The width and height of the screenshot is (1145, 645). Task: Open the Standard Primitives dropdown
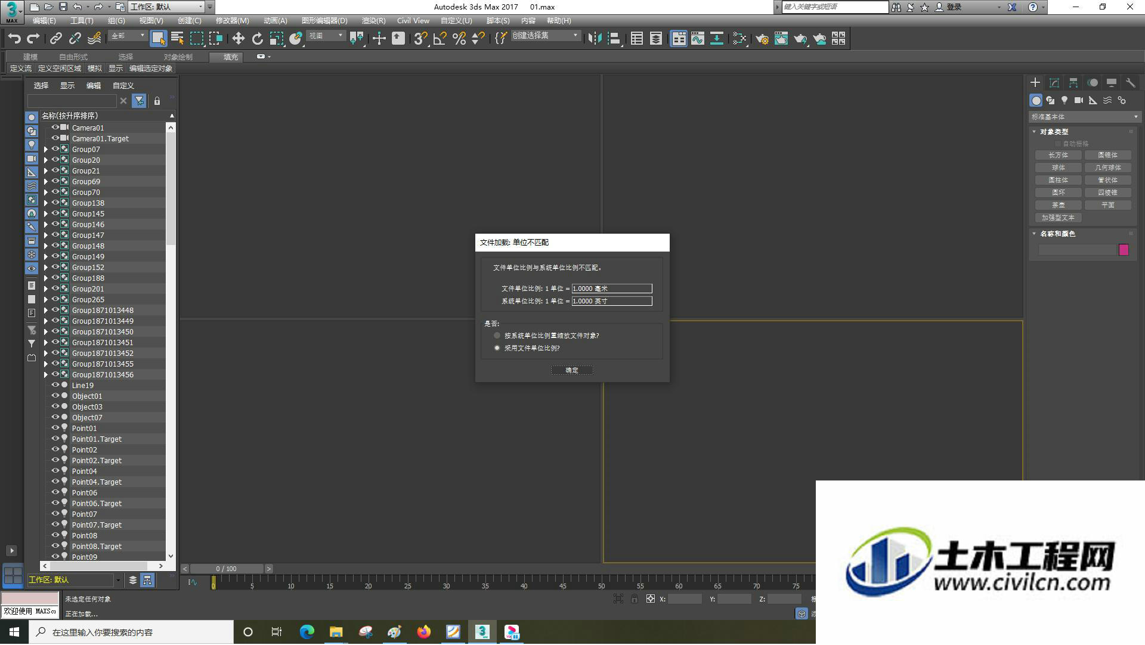(x=1084, y=117)
